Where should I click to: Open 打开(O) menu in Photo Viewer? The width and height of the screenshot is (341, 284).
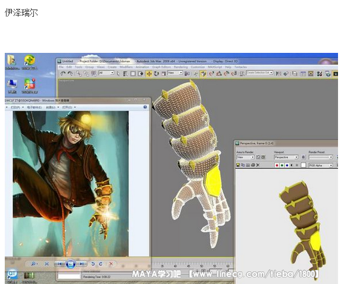point(69,108)
